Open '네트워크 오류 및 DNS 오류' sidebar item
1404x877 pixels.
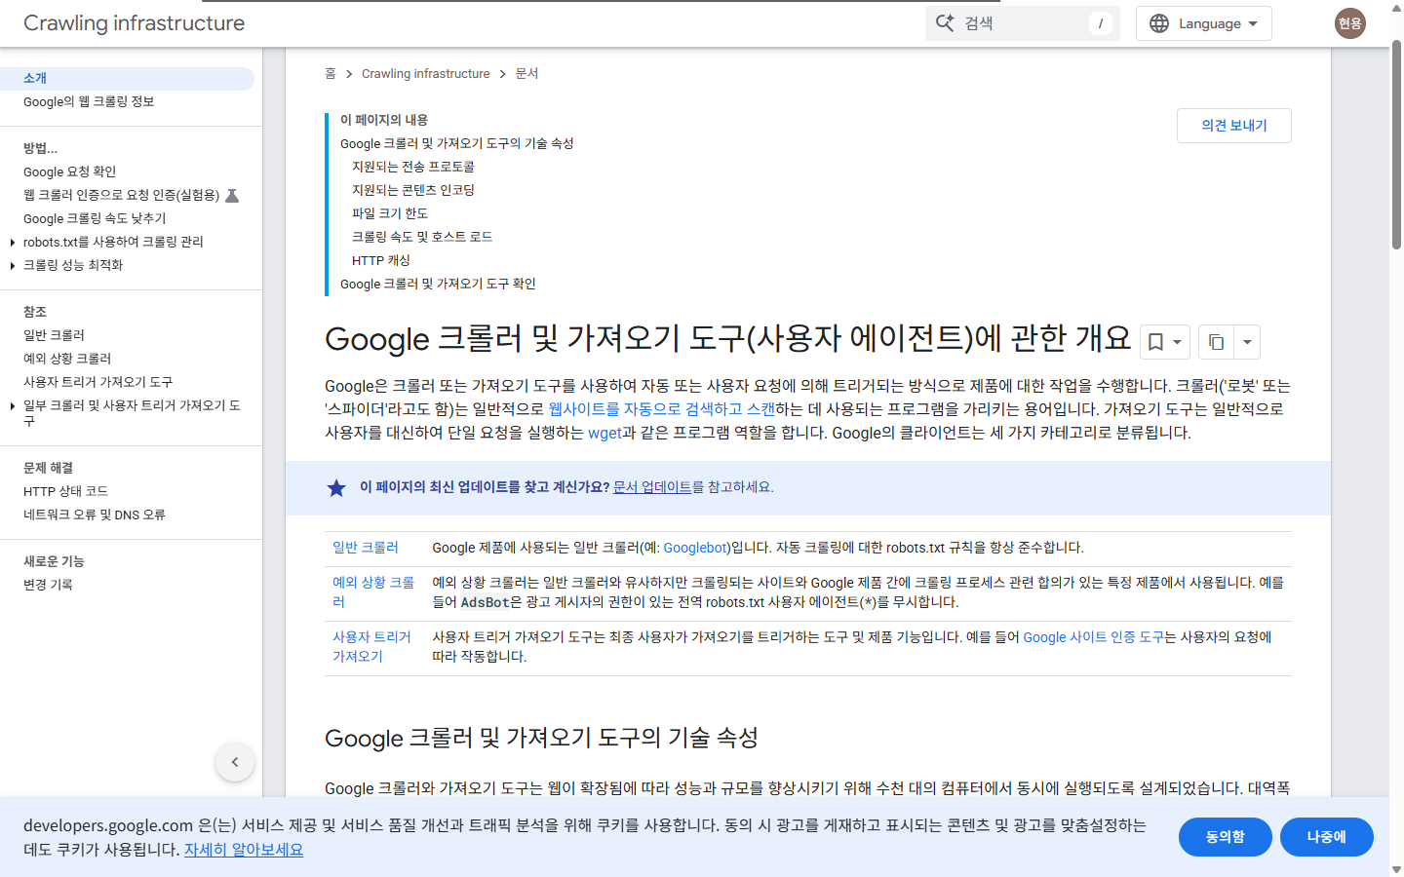[x=95, y=515]
